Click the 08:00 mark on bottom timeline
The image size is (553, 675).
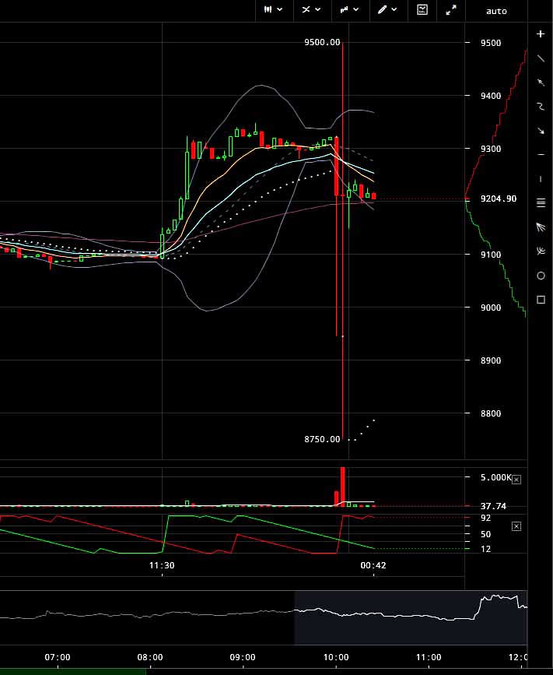pos(150,657)
